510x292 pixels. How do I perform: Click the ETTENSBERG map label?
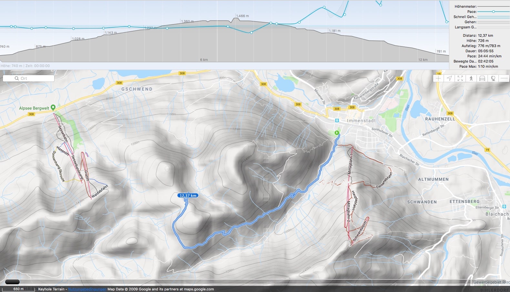pyautogui.click(x=464, y=201)
